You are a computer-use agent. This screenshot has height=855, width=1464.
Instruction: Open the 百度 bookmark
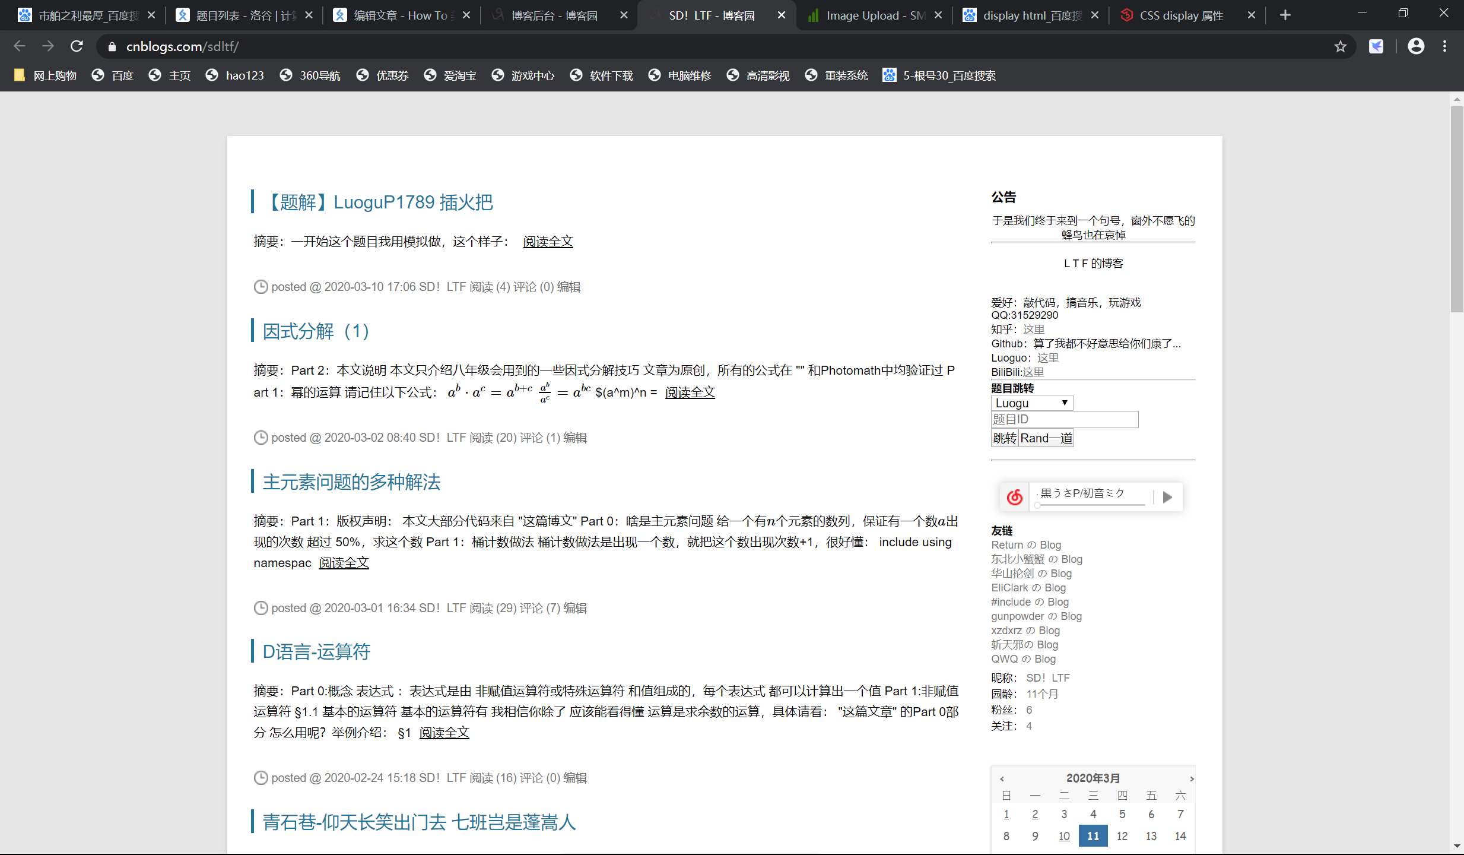(x=113, y=75)
